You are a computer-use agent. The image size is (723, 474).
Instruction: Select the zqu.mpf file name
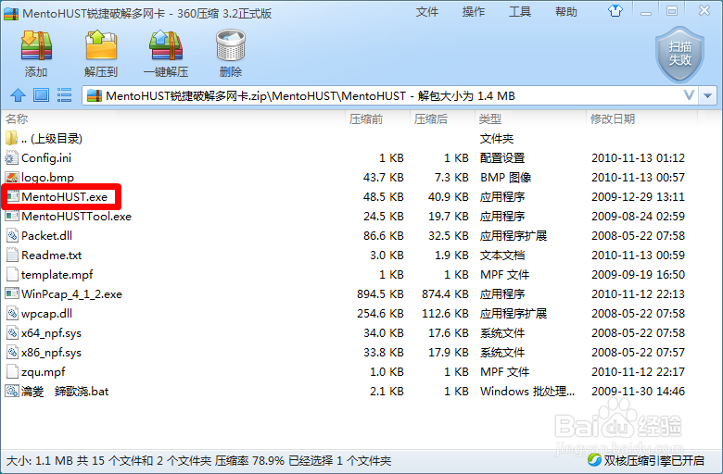point(44,372)
